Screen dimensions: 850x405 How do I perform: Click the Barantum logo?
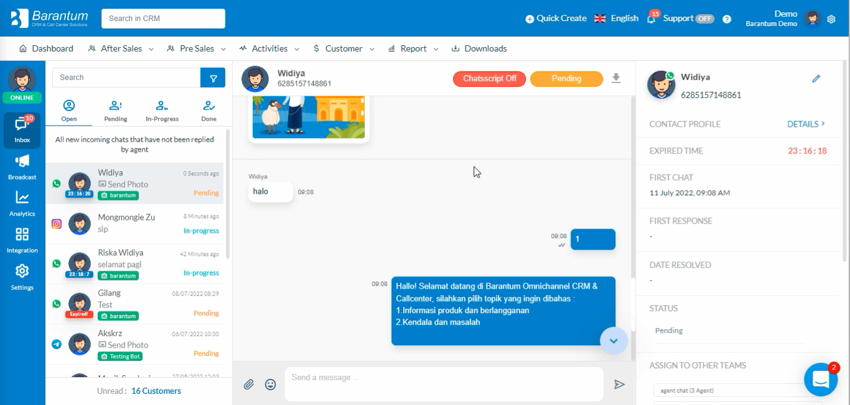click(50, 18)
